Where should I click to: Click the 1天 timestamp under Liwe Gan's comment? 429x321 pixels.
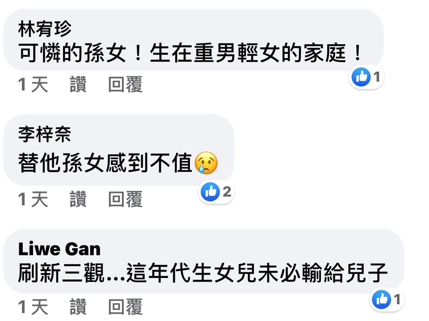[x=33, y=307]
